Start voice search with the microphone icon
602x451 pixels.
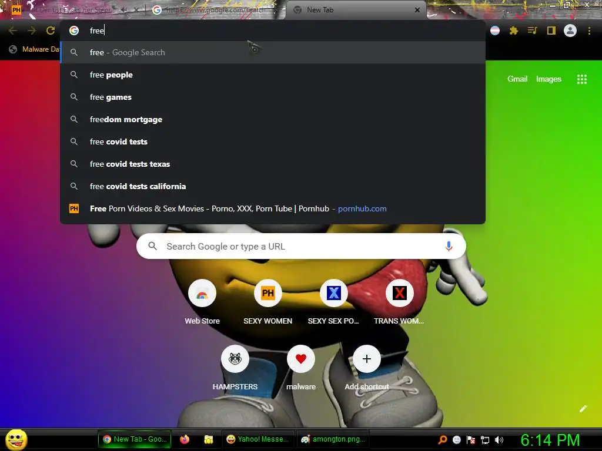click(449, 246)
